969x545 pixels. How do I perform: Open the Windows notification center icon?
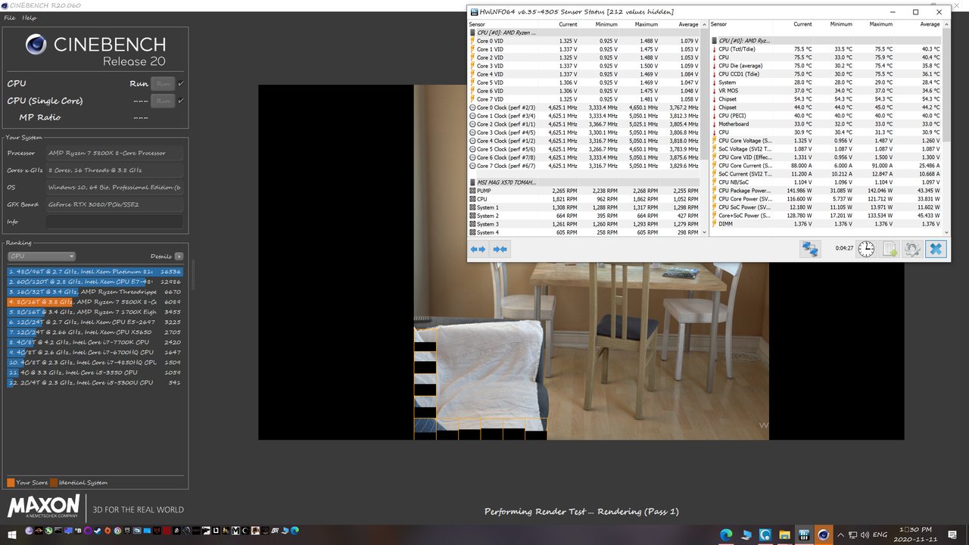click(952, 534)
